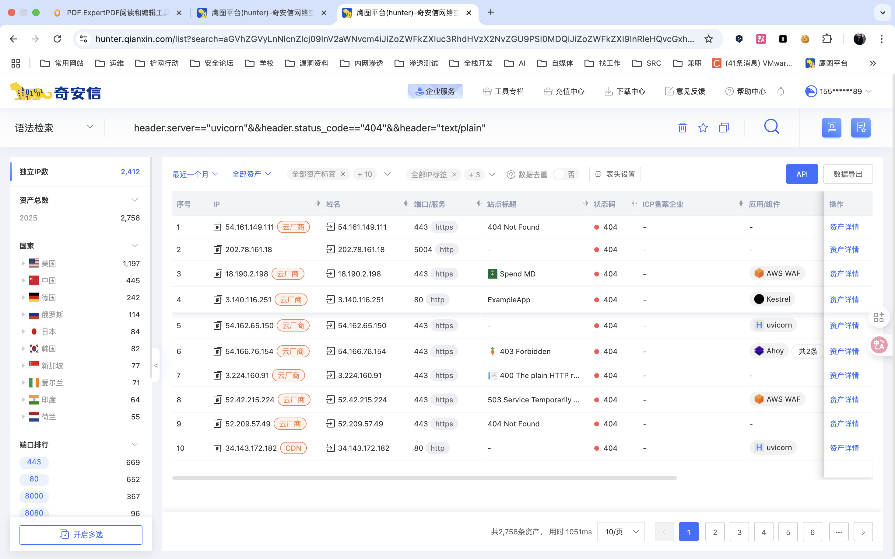This screenshot has height=559, width=895.
Task: Click the IP icon beside 202.78.161.18
Action: (218, 250)
